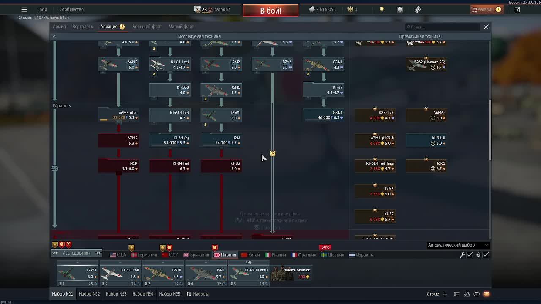541x304 pixels.
Task: Switch to preset Набор №5
Action: (x=169, y=294)
